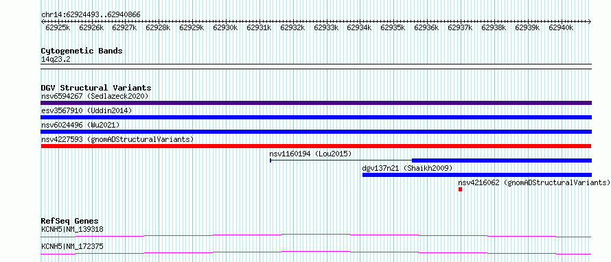The height and width of the screenshot is (262, 611).
Task: Click the KCNH5|NM_139318 gene label
Action: click(x=72, y=229)
